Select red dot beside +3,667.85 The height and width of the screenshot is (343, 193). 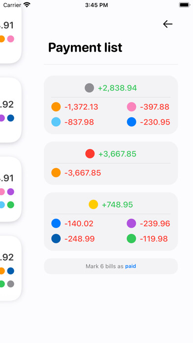[x=90, y=154]
